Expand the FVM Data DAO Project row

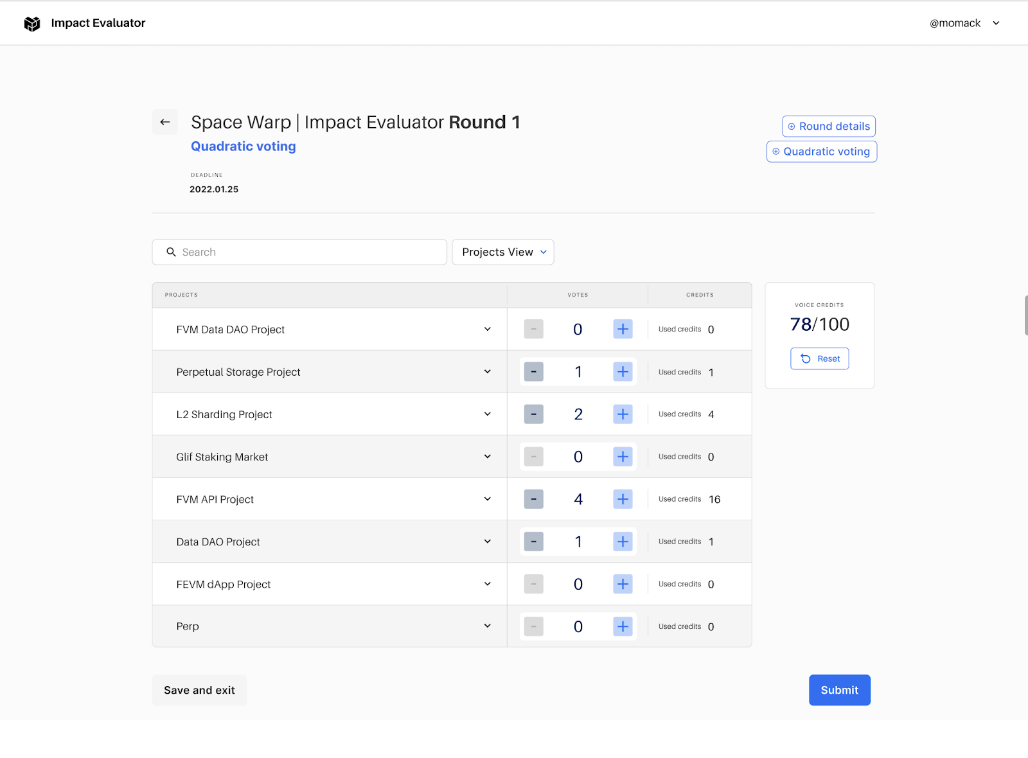[488, 330]
